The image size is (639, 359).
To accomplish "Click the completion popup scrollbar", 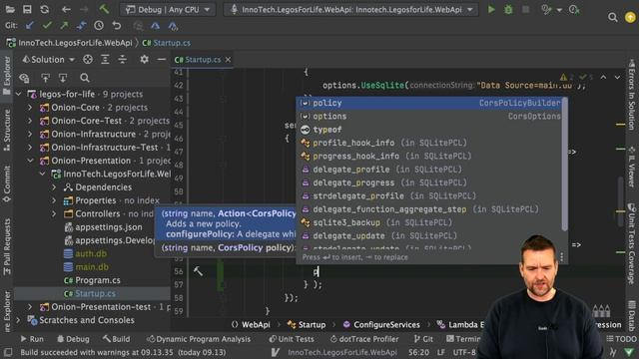I will coord(564,164).
